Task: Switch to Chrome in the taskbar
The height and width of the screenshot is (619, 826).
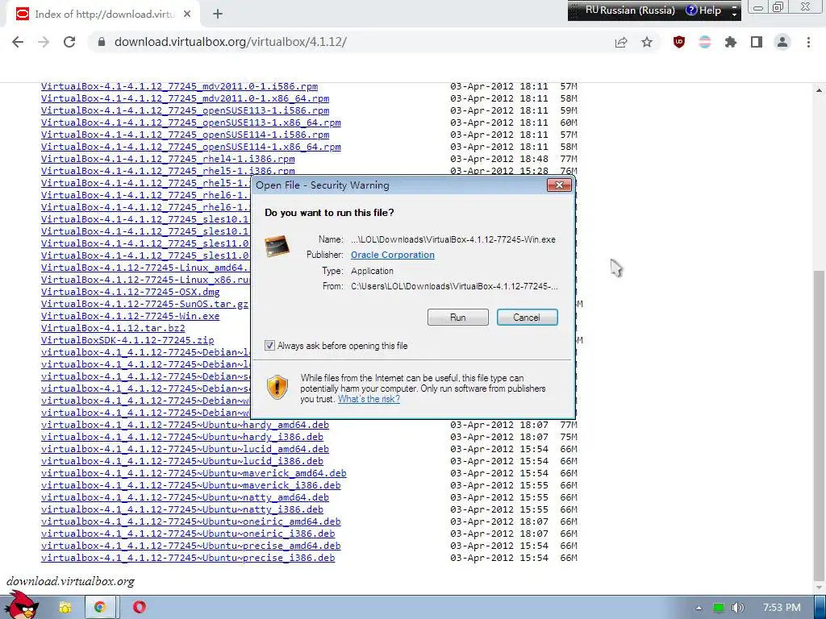Action: click(99, 608)
